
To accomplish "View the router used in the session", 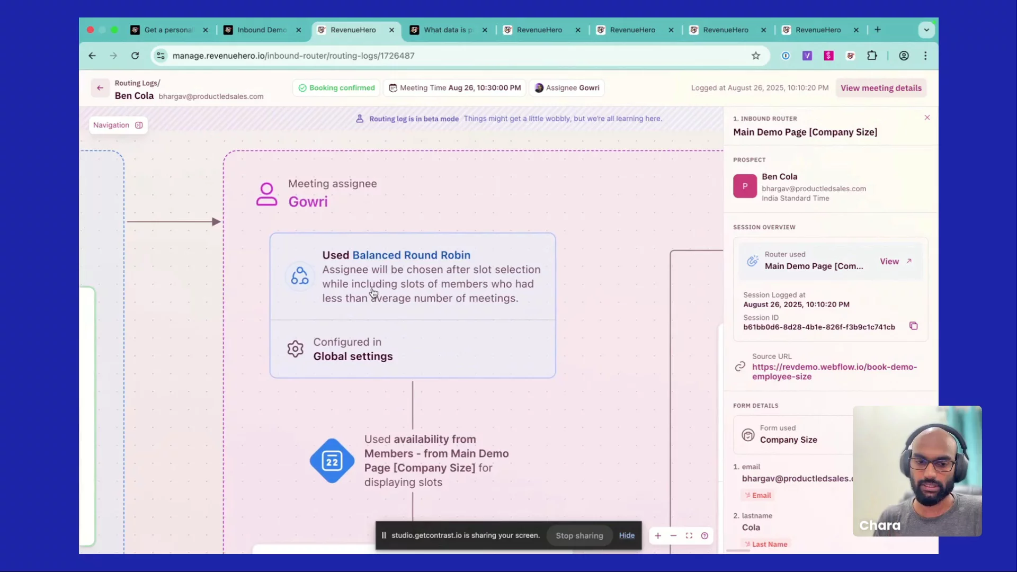I will 896,261.
